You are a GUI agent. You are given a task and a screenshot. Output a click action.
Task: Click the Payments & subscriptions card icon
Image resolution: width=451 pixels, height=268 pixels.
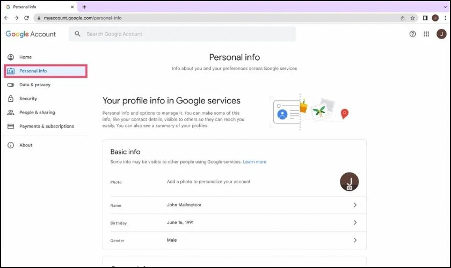coord(11,126)
